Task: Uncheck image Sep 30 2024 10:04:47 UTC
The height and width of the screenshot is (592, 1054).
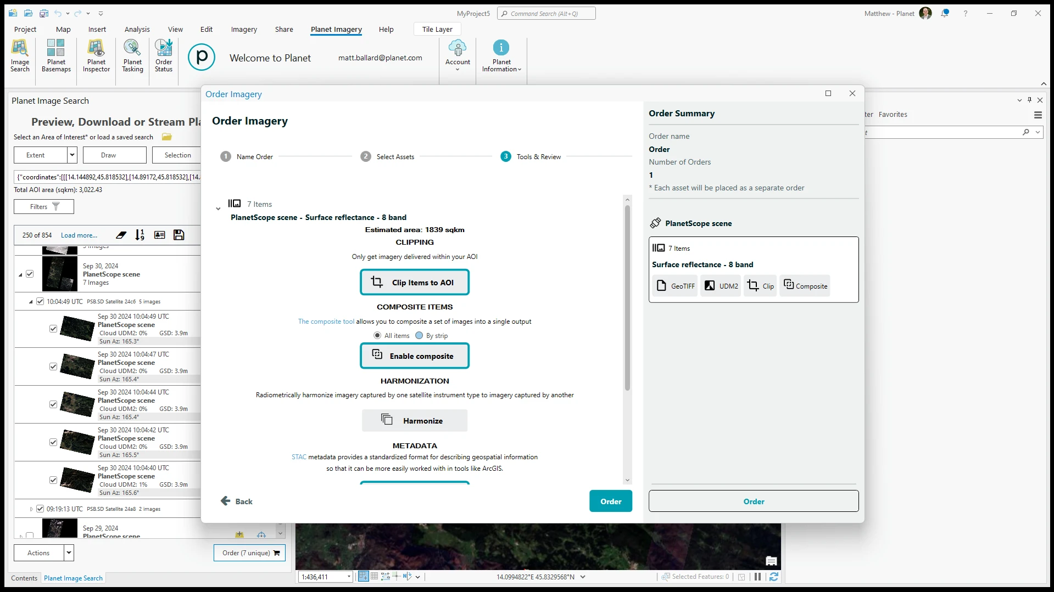Action: [53, 367]
